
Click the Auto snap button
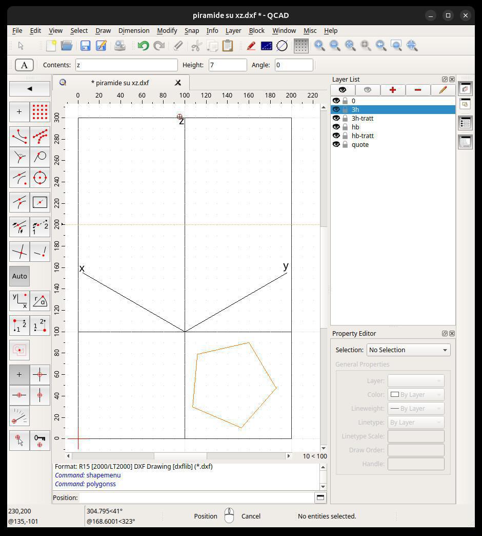coord(19,276)
